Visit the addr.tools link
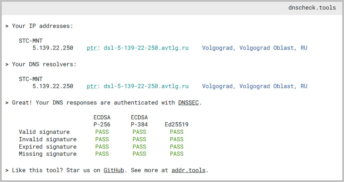344x182 pixels. point(188,170)
